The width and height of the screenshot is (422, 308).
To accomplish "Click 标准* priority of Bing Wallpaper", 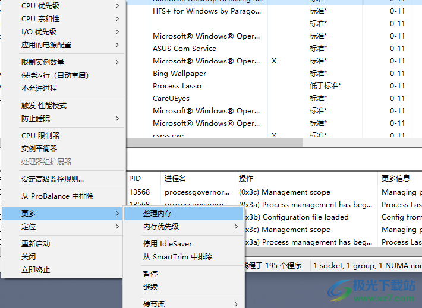I will tap(318, 74).
